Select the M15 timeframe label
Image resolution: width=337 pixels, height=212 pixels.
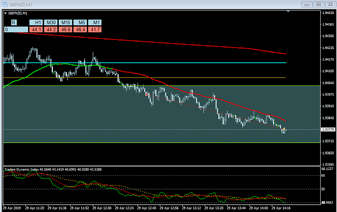pos(65,22)
